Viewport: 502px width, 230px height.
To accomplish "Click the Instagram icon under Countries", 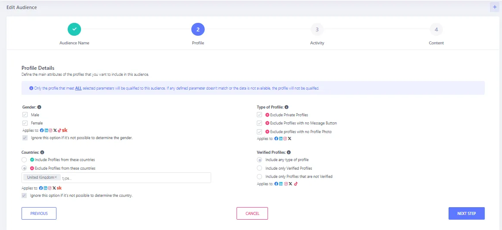I will point(50,188).
